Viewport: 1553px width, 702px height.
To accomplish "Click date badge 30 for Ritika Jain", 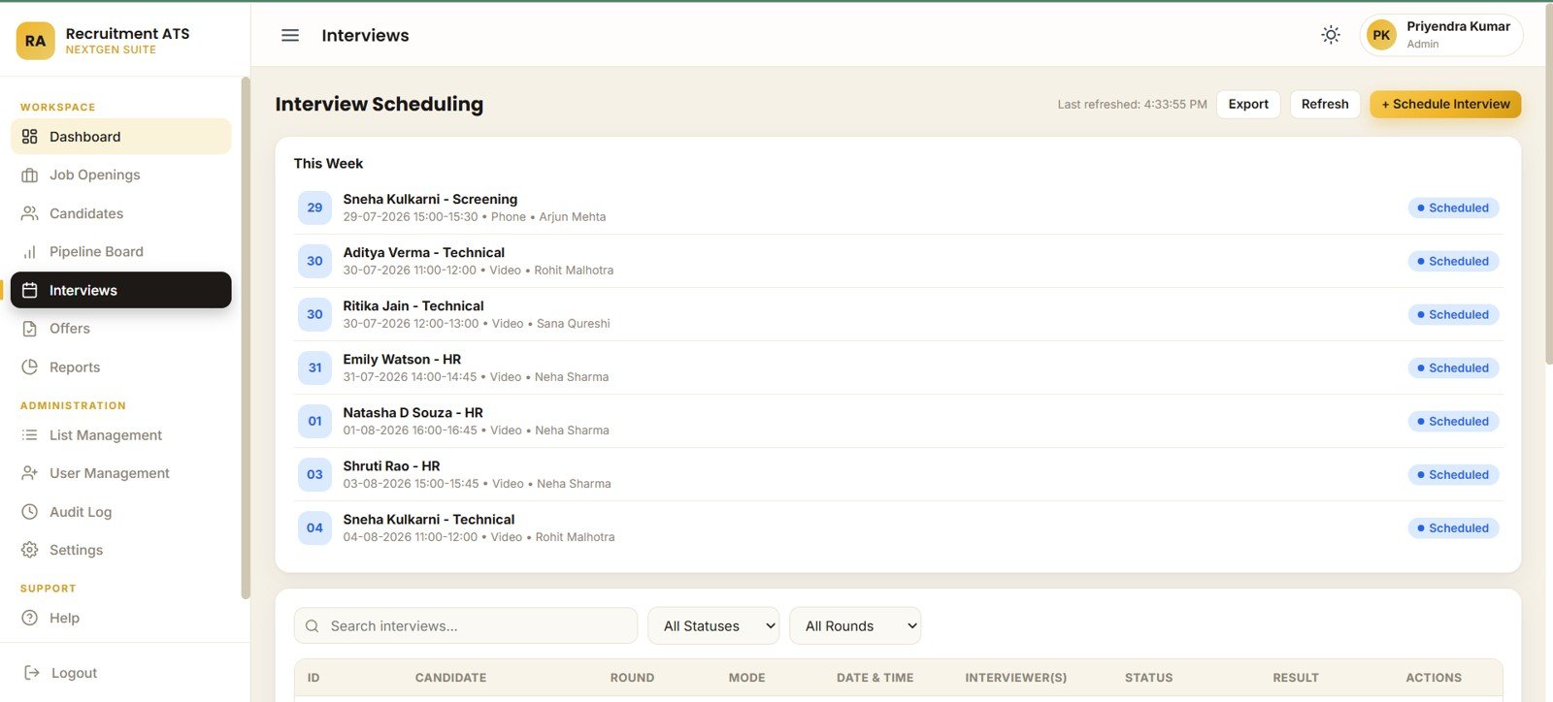I will 314,314.
